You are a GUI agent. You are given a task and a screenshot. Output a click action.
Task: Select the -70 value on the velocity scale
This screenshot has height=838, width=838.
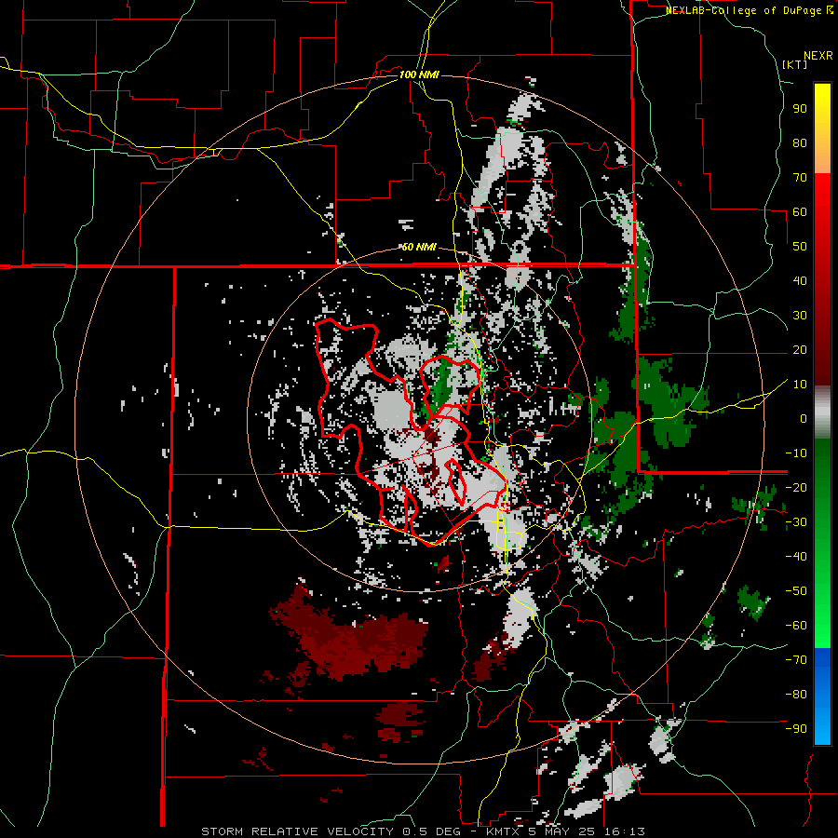[x=796, y=660]
